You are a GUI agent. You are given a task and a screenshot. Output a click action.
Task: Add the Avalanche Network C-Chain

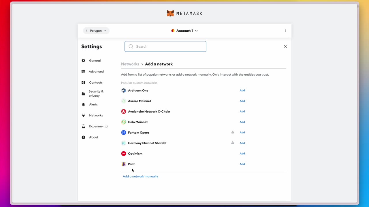[x=242, y=112]
